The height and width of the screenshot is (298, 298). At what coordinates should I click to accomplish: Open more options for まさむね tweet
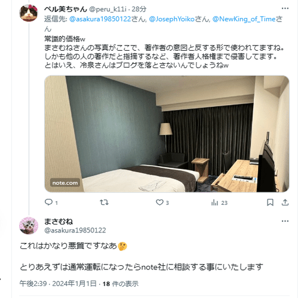[285, 221]
